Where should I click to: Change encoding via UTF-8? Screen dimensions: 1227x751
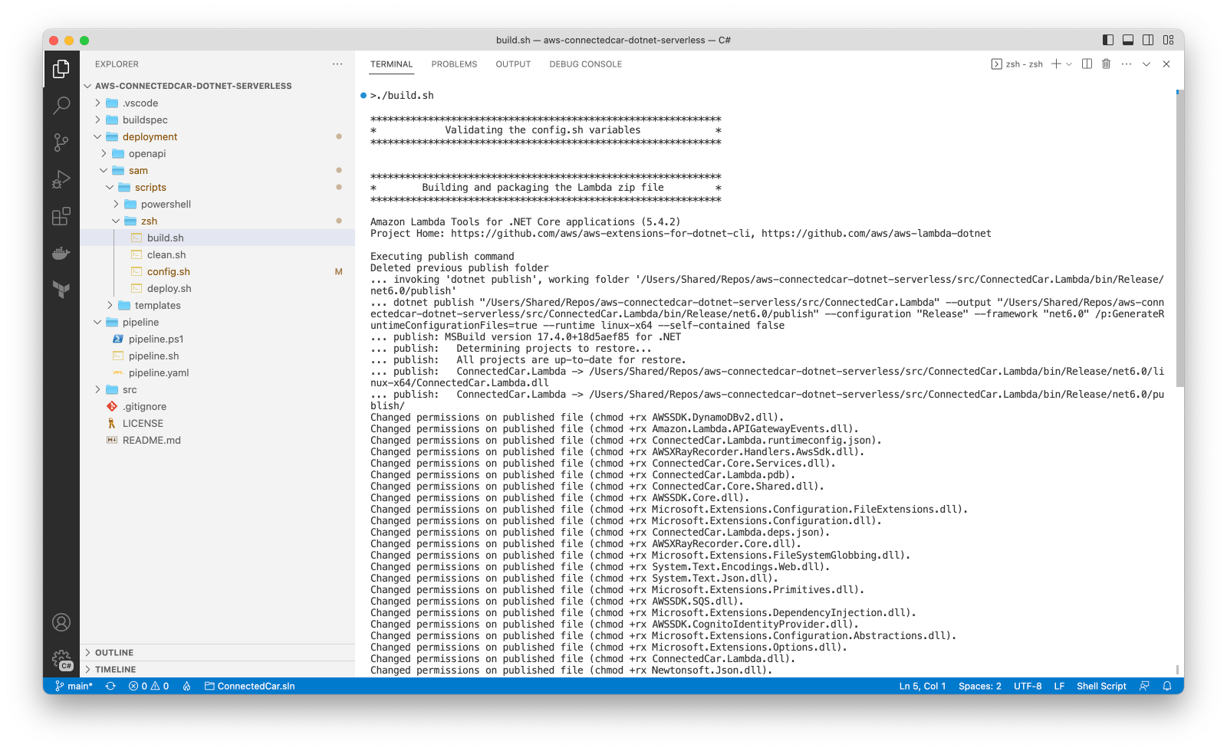(1028, 686)
